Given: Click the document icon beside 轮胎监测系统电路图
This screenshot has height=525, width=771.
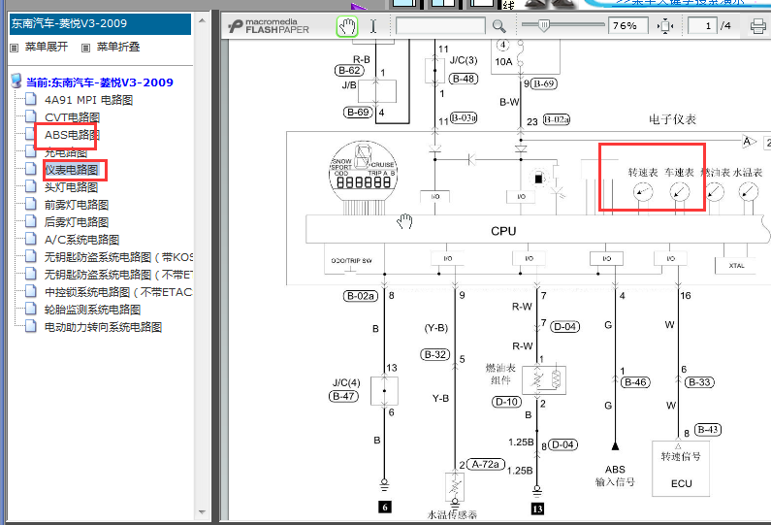Looking at the screenshot, I should point(30,309).
